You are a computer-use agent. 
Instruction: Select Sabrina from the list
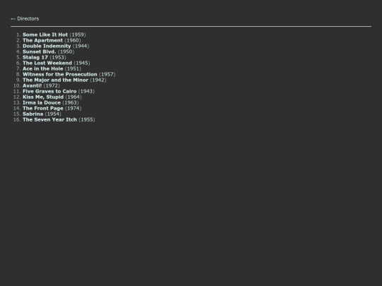(33, 114)
